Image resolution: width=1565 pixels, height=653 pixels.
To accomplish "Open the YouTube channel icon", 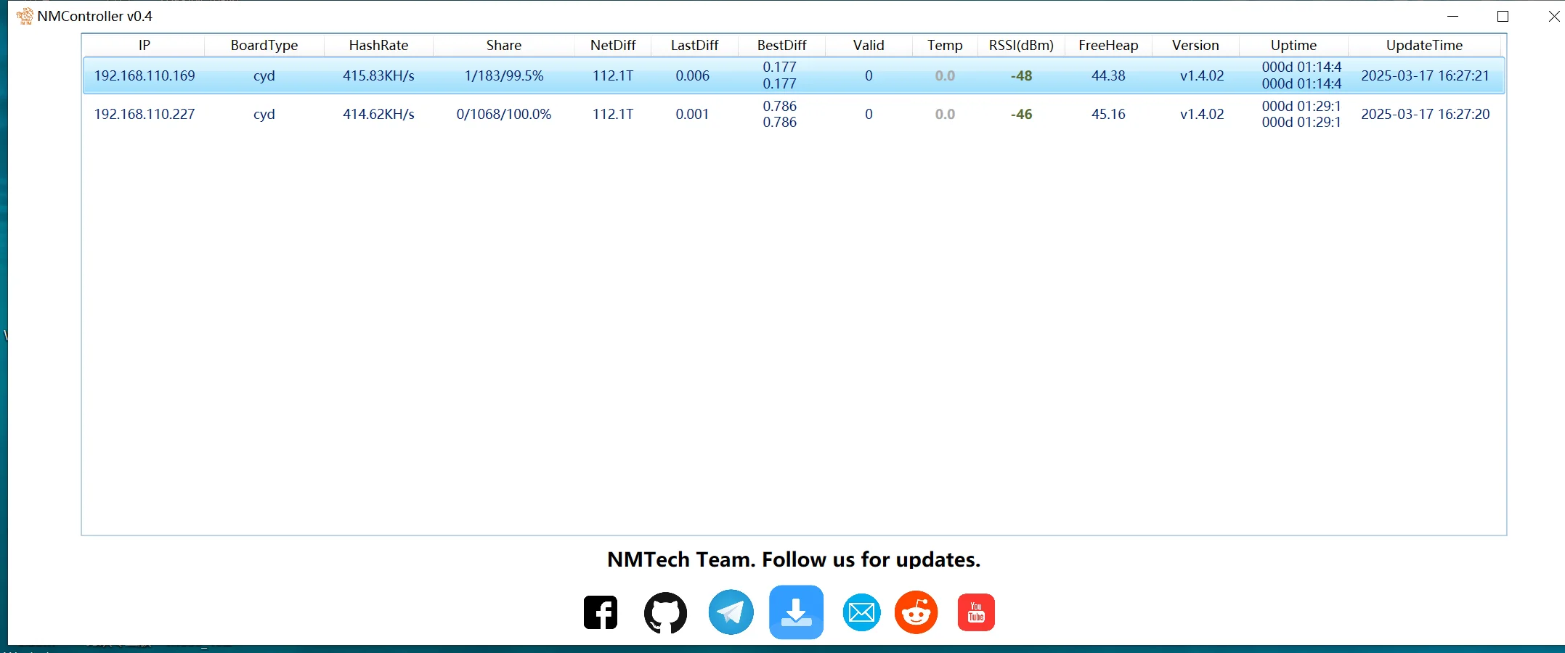I will tap(976, 612).
